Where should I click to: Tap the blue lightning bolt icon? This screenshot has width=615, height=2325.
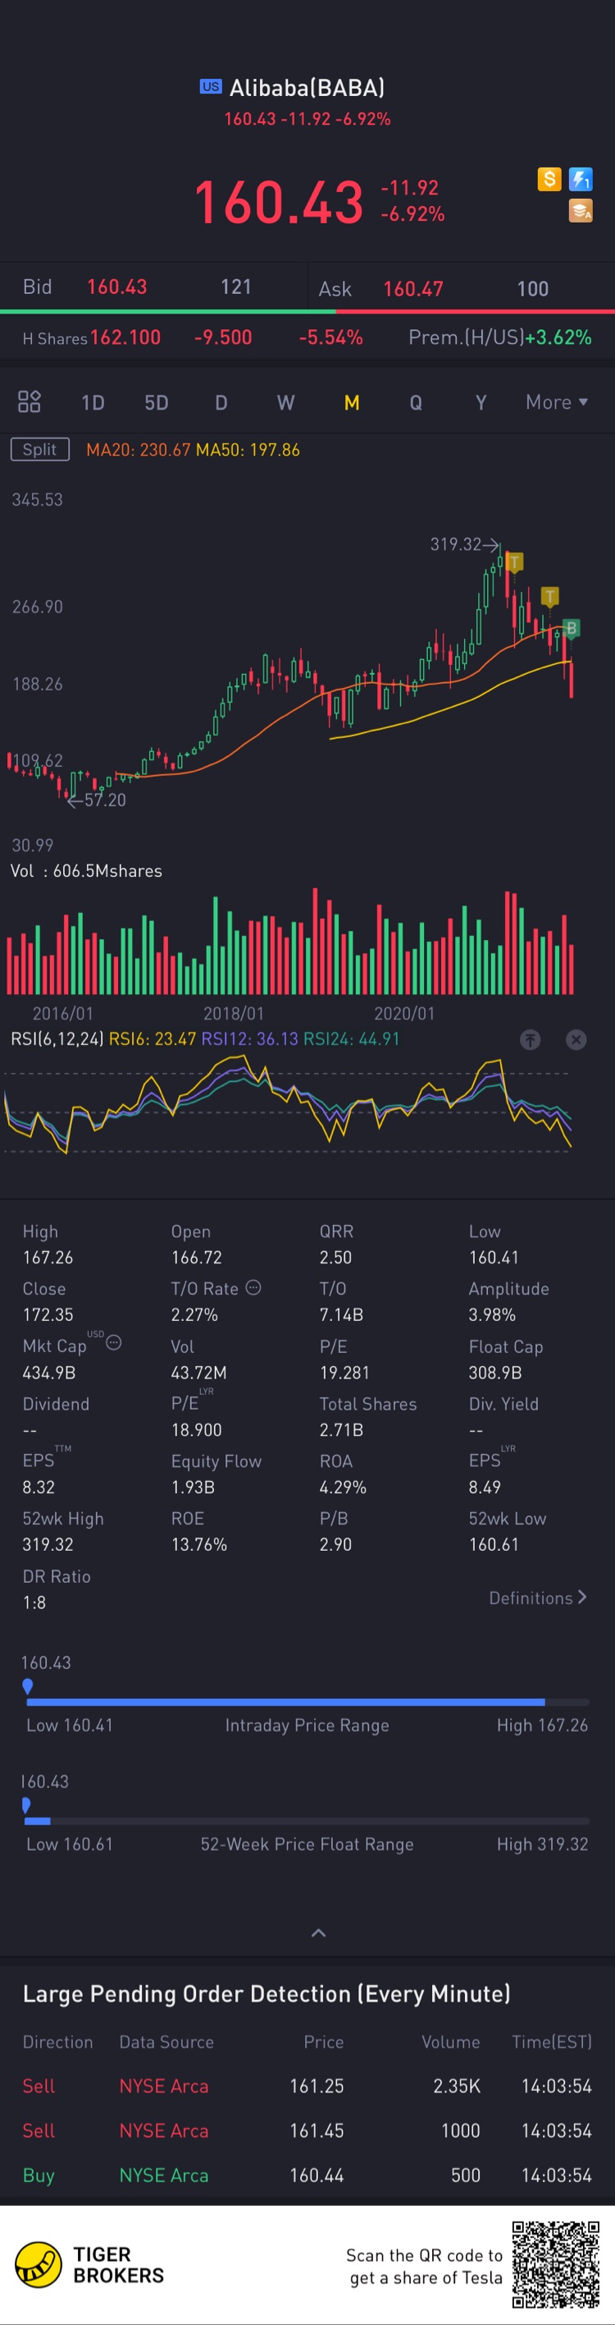pos(581,179)
